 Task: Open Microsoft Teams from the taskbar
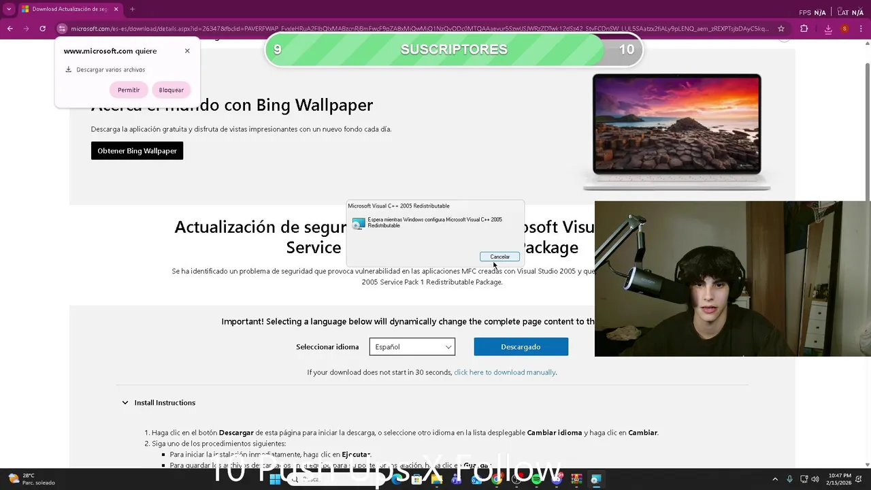click(457, 479)
